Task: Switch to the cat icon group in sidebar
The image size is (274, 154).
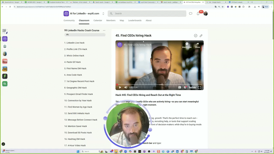Action: [5, 69]
